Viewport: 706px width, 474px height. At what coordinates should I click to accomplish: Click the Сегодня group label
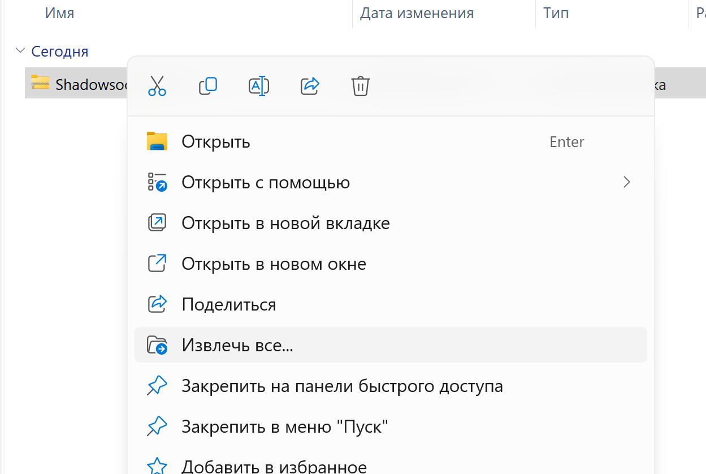point(60,51)
